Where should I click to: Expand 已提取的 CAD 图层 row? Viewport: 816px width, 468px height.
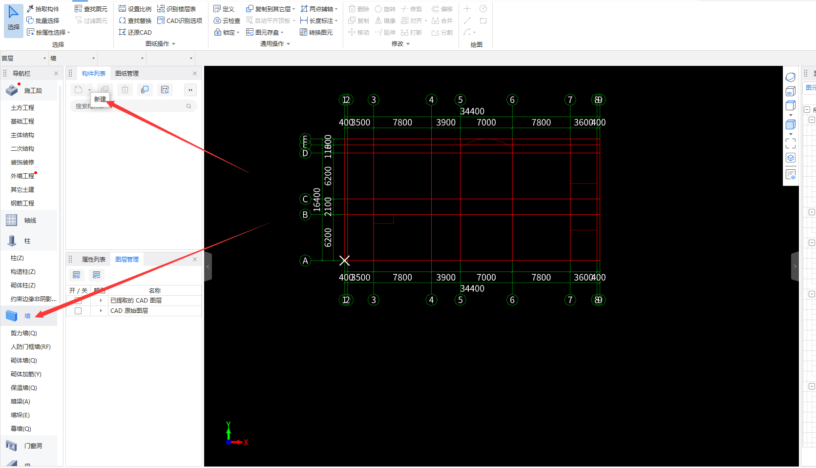pyautogui.click(x=101, y=301)
